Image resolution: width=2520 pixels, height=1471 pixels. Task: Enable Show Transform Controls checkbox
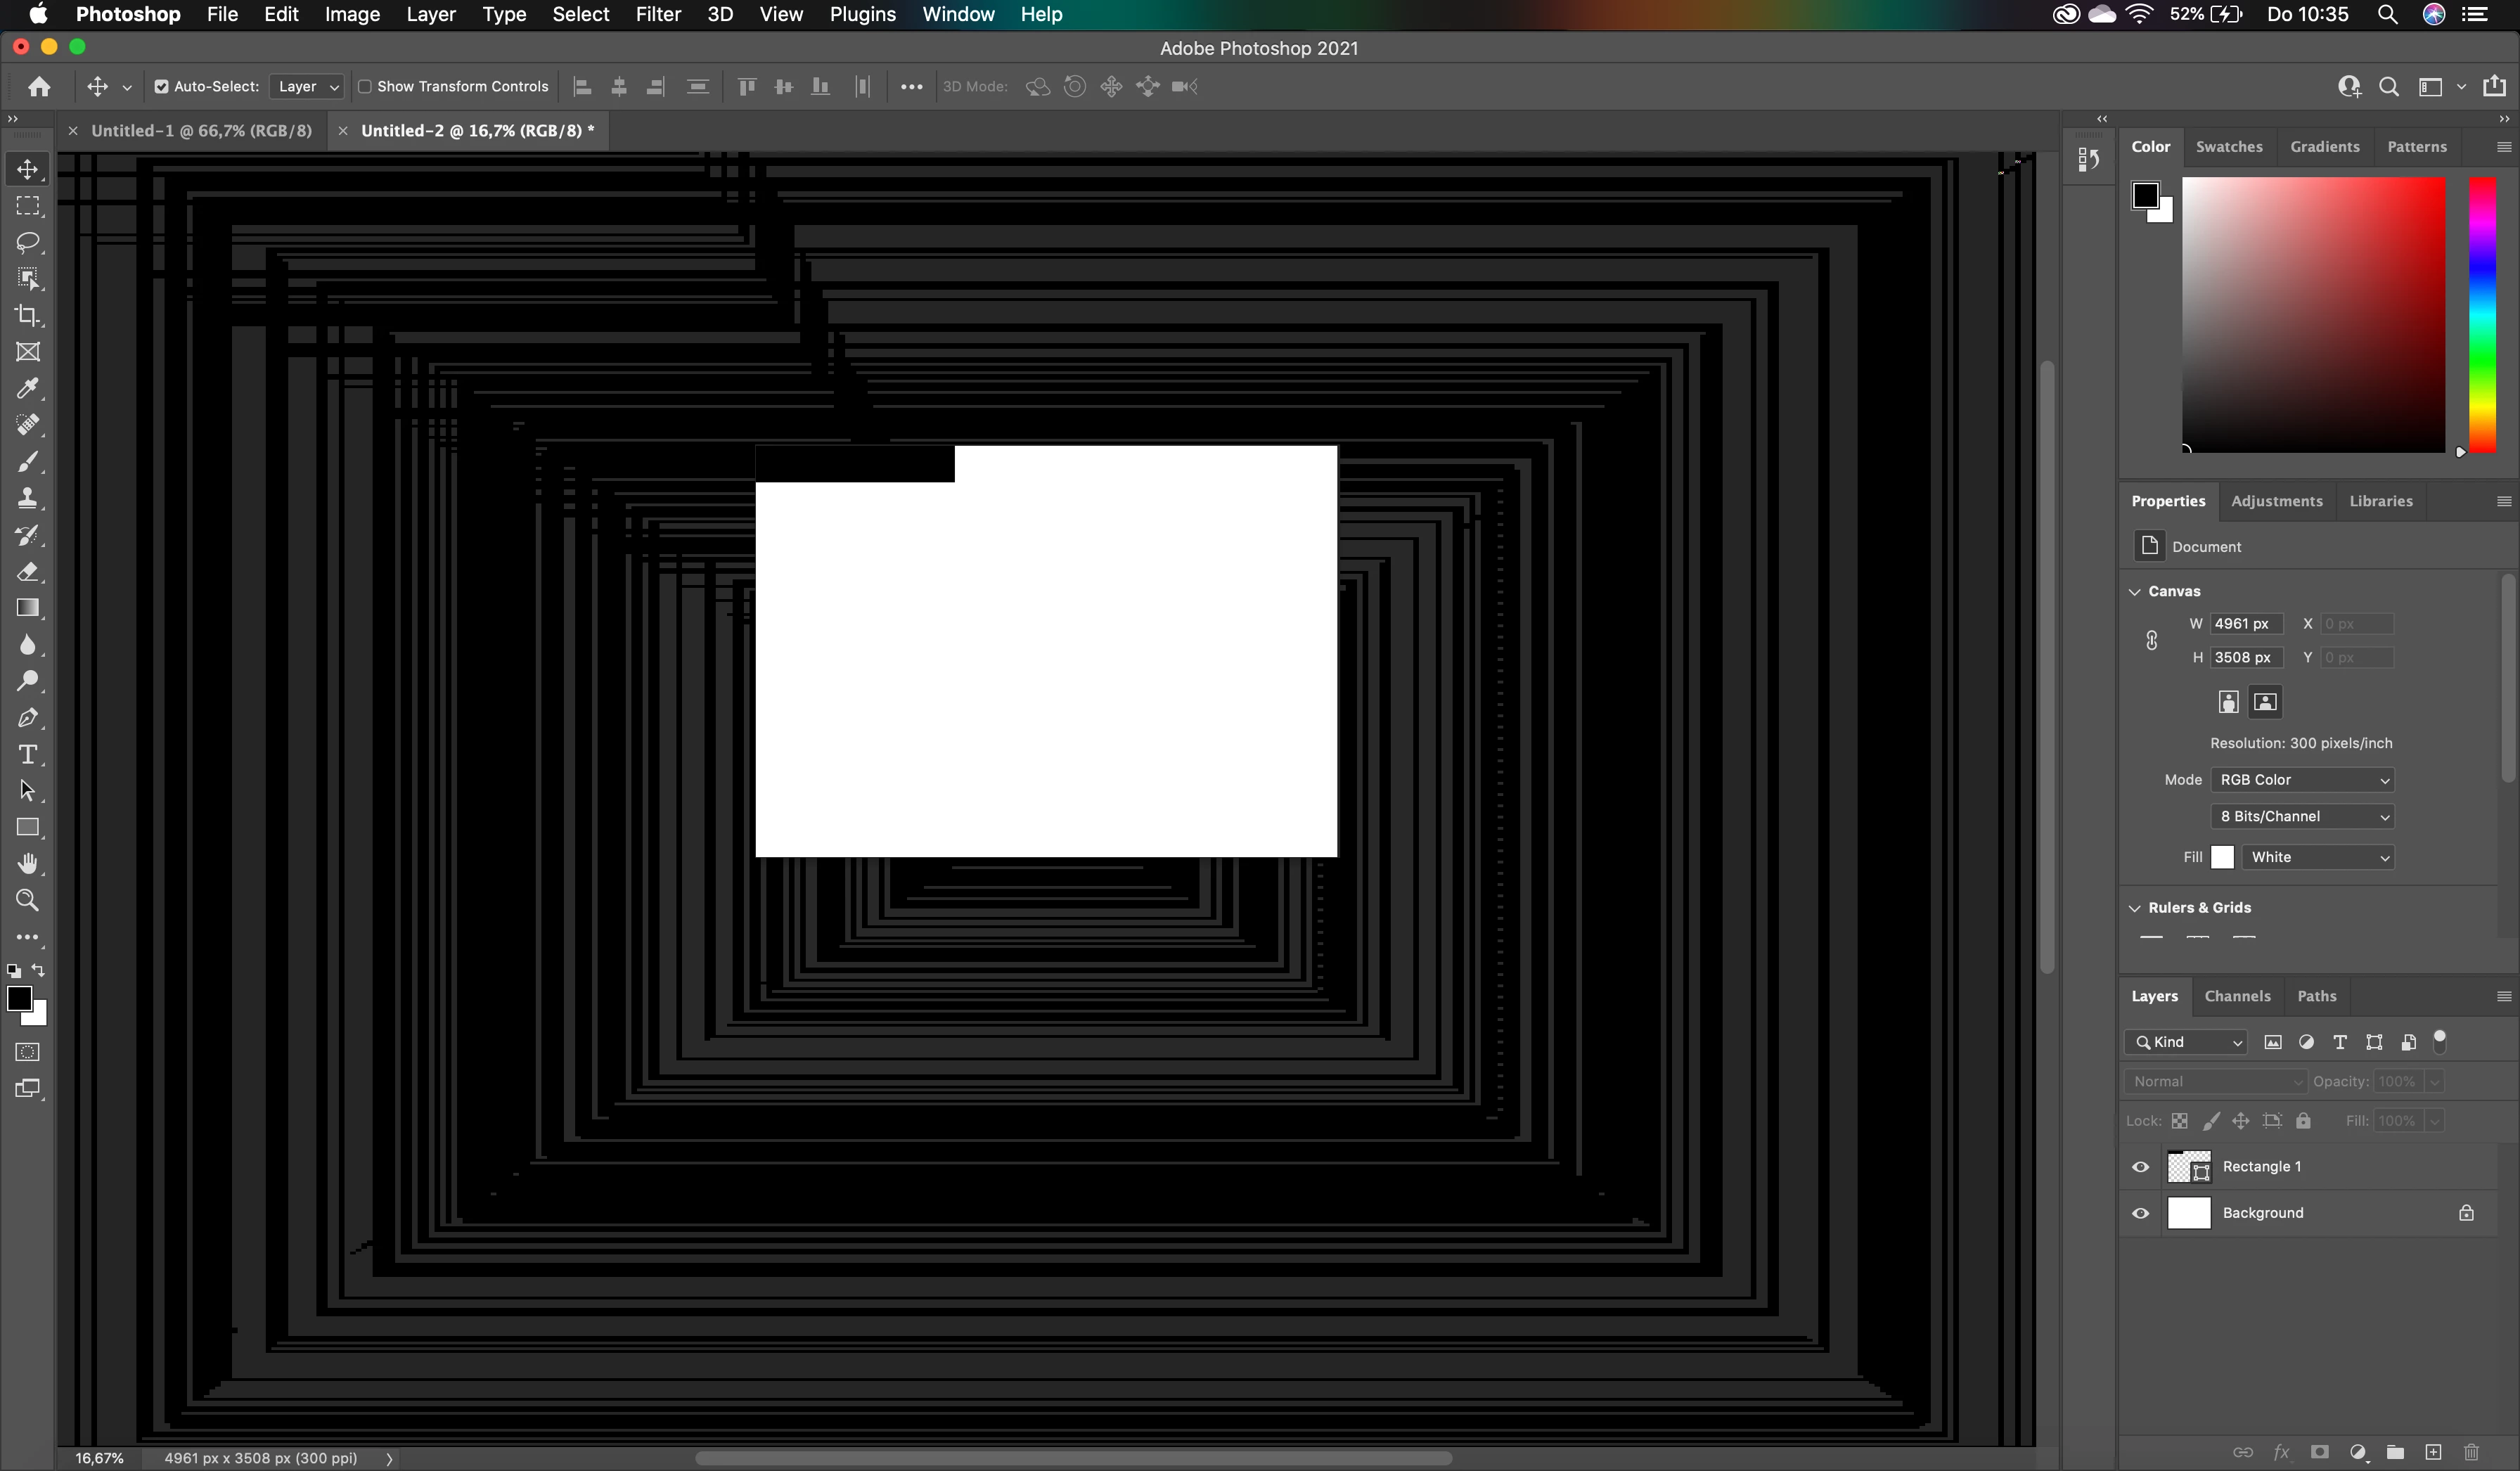pyautogui.click(x=365, y=87)
